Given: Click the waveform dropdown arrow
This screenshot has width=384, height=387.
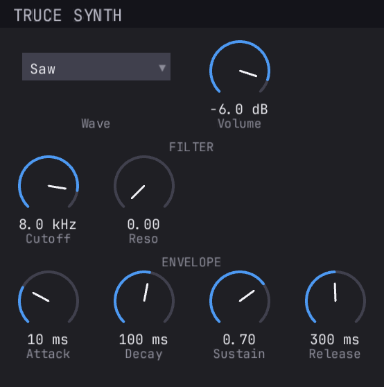Looking at the screenshot, I should point(162,68).
